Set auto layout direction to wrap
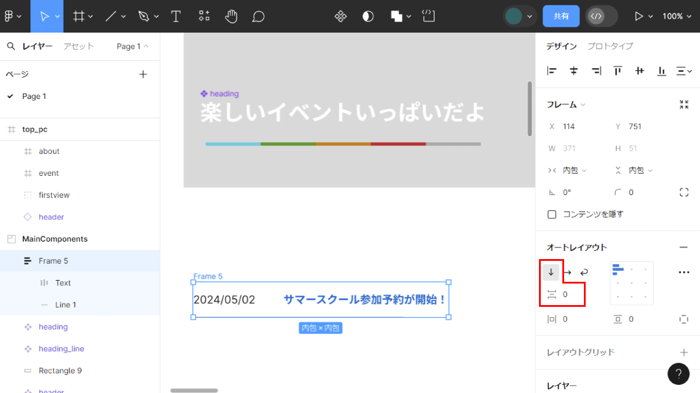Image resolution: width=700 pixels, height=393 pixels. click(584, 272)
